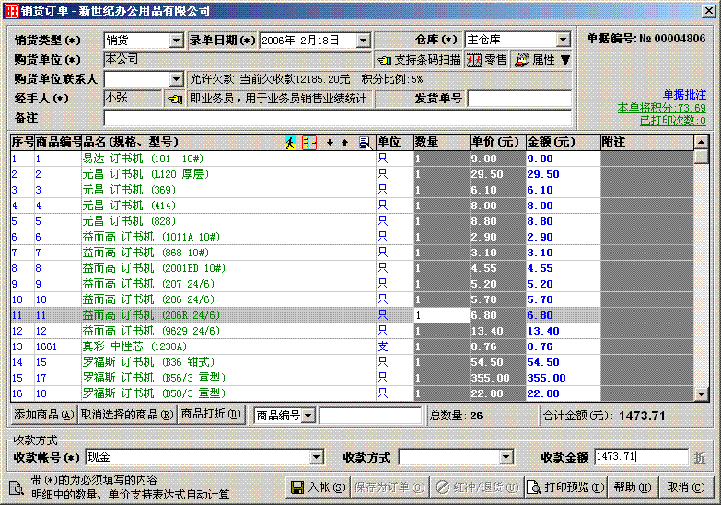
Task: Click the red list icon in table header
Action: tap(308, 142)
